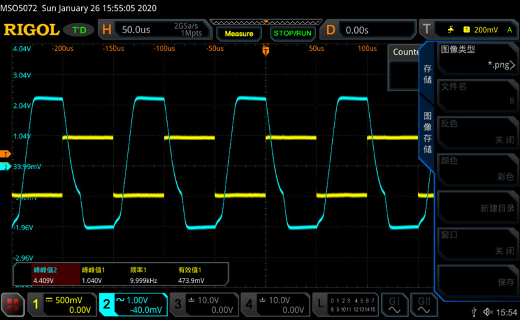This screenshot has height=320, width=520.
Task: Click the orange trigger position marker
Action: click(x=265, y=50)
